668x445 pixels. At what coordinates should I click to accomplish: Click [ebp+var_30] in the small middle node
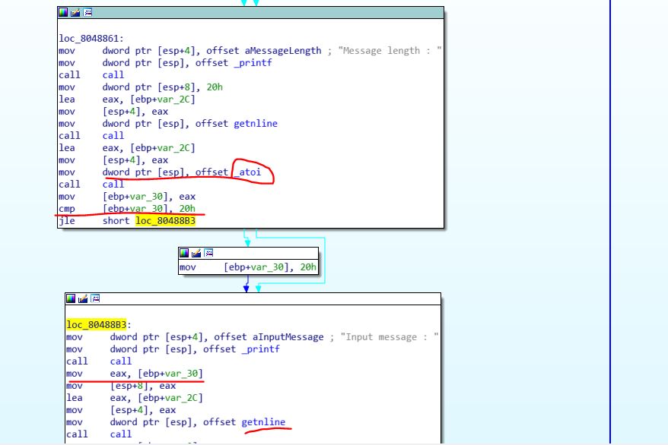(x=256, y=267)
